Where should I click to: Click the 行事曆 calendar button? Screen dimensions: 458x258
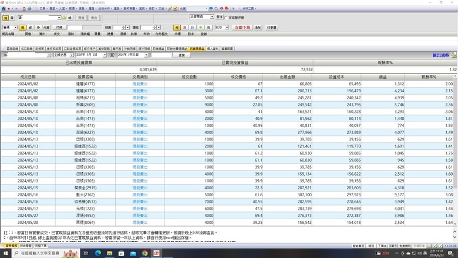coord(272,28)
